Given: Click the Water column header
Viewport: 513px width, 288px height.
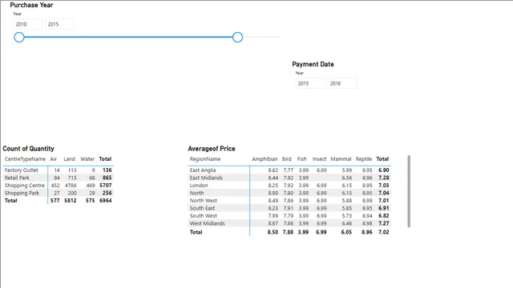Looking at the screenshot, I should (87, 159).
